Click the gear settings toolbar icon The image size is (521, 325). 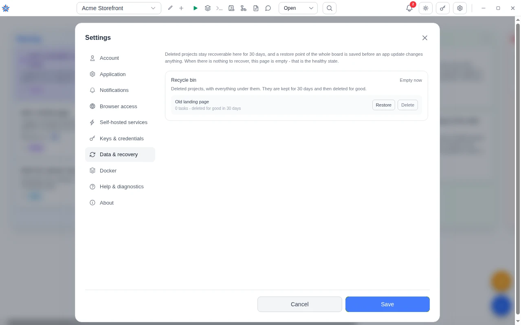click(460, 8)
